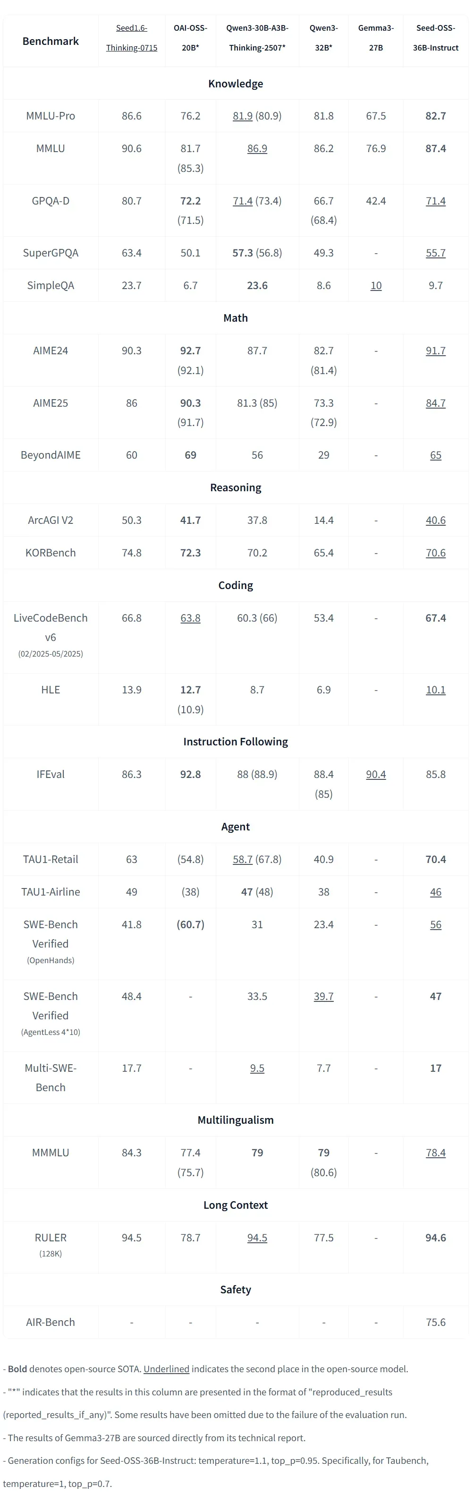Click the Safety section heading

236,1290
